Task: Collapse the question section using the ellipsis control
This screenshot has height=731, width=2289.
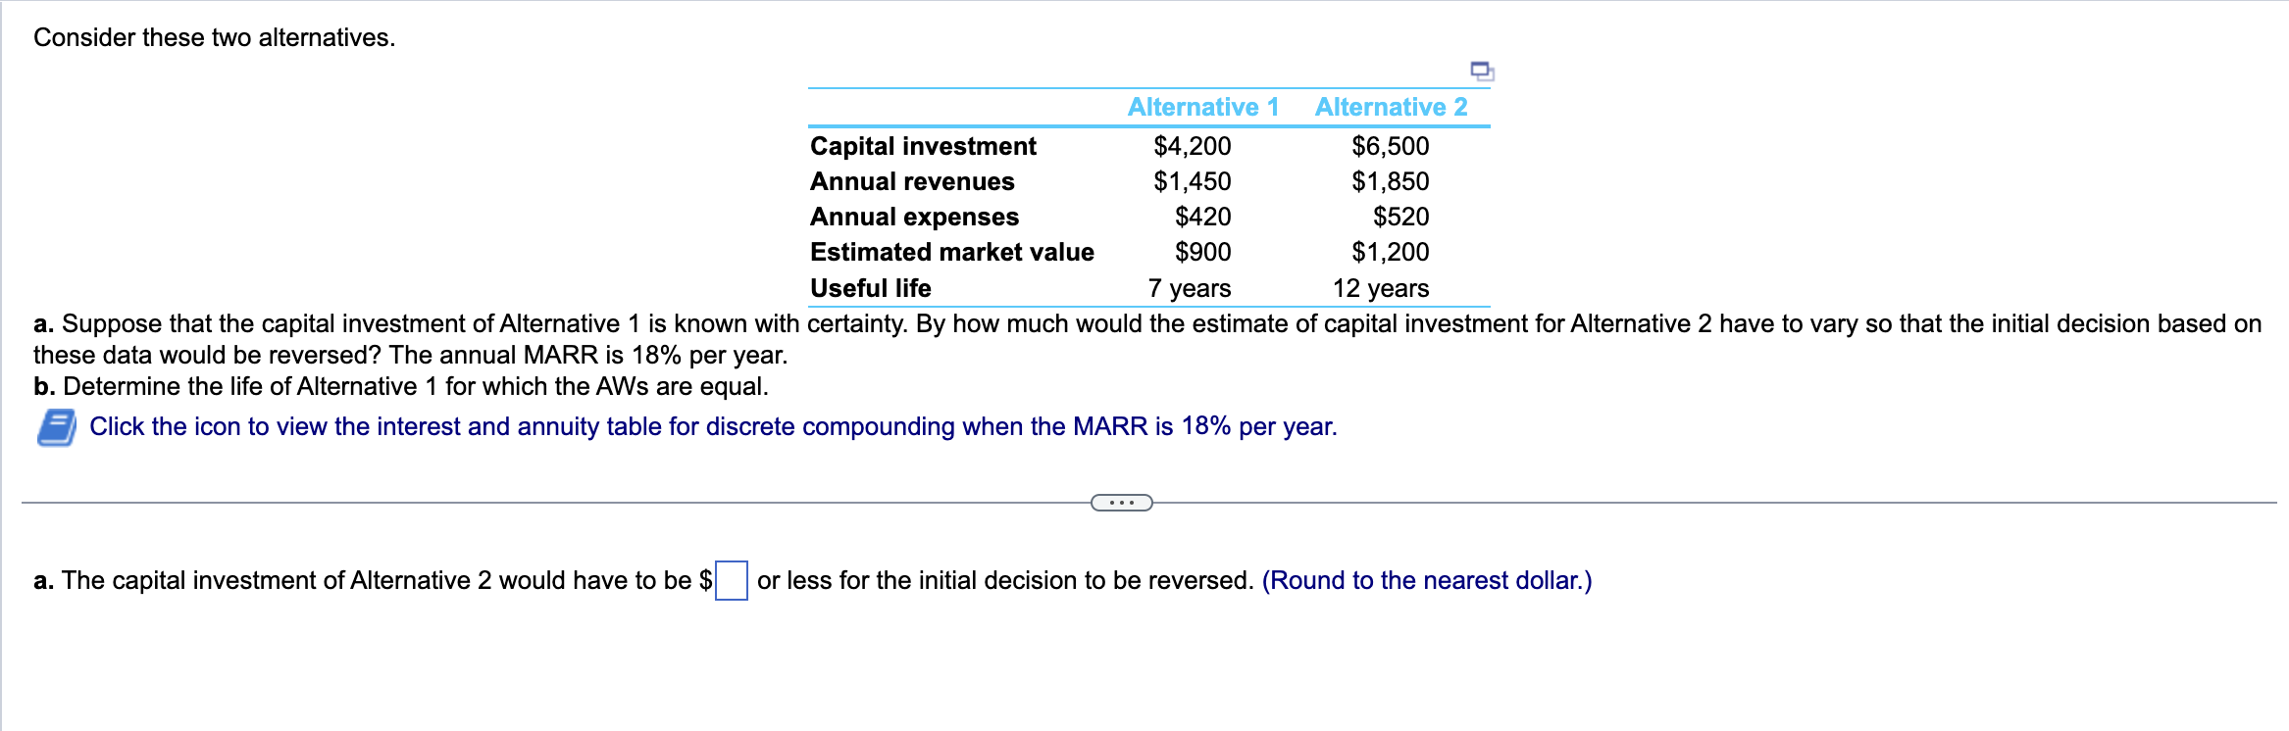Action: pyautogui.click(x=1122, y=502)
